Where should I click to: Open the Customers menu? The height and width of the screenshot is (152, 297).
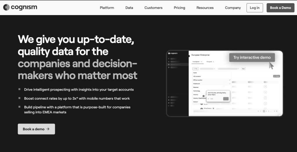pyautogui.click(x=153, y=8)
